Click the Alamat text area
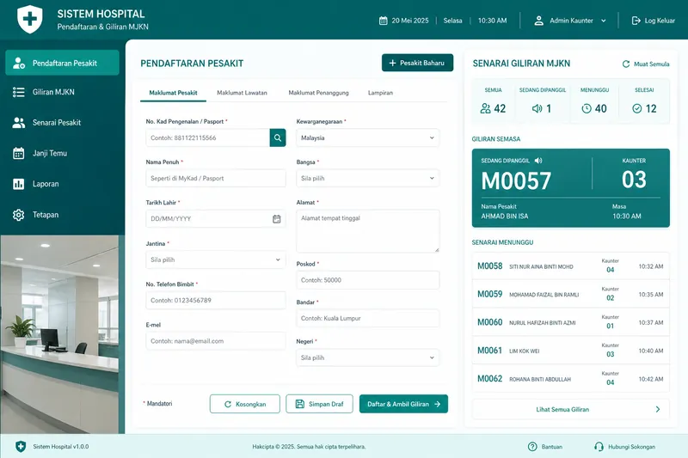Viewport: 688px width, 458px height. [368, 231]
